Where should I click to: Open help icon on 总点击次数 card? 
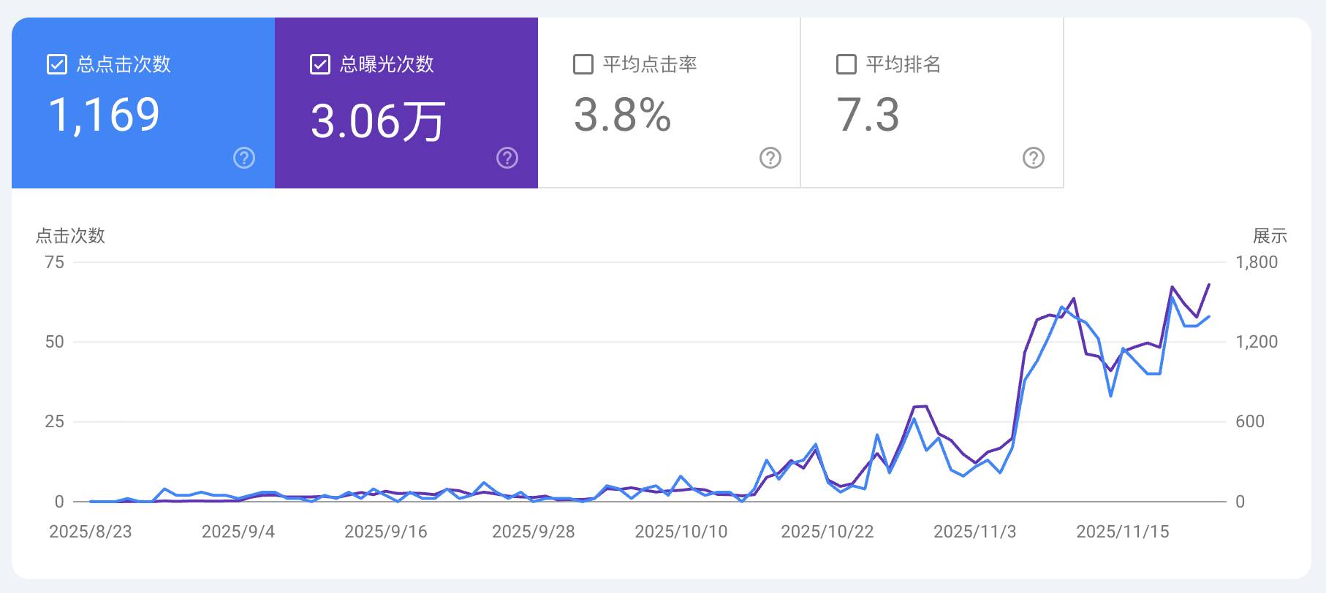pos(244,158)
